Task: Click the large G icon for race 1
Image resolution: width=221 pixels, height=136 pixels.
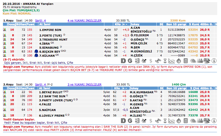Action: 130,60
